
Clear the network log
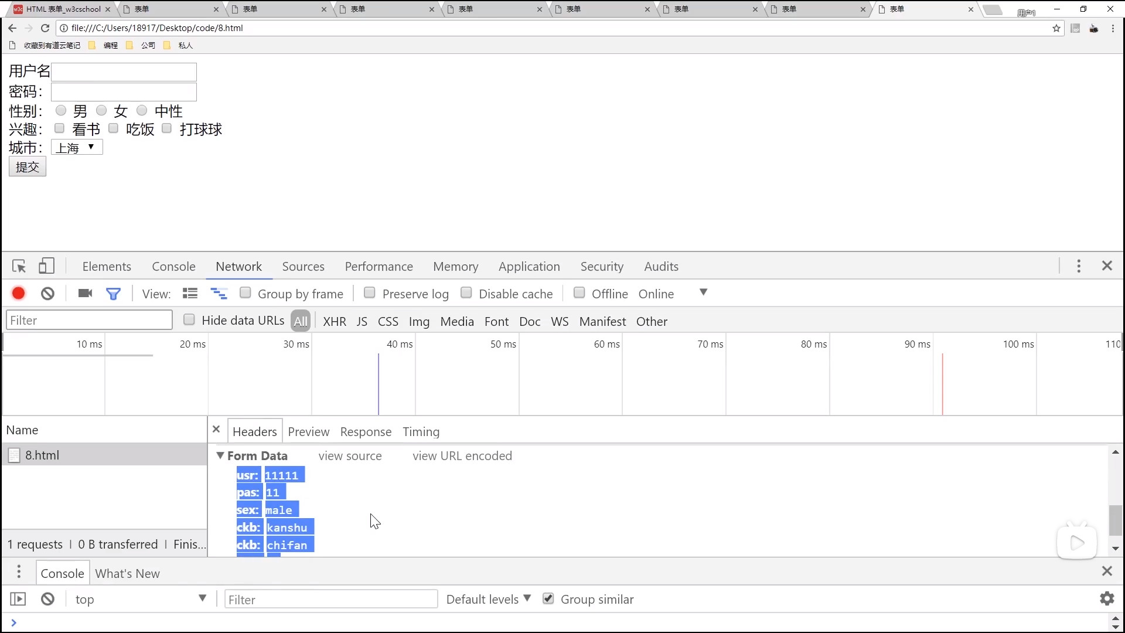point(47,294)
